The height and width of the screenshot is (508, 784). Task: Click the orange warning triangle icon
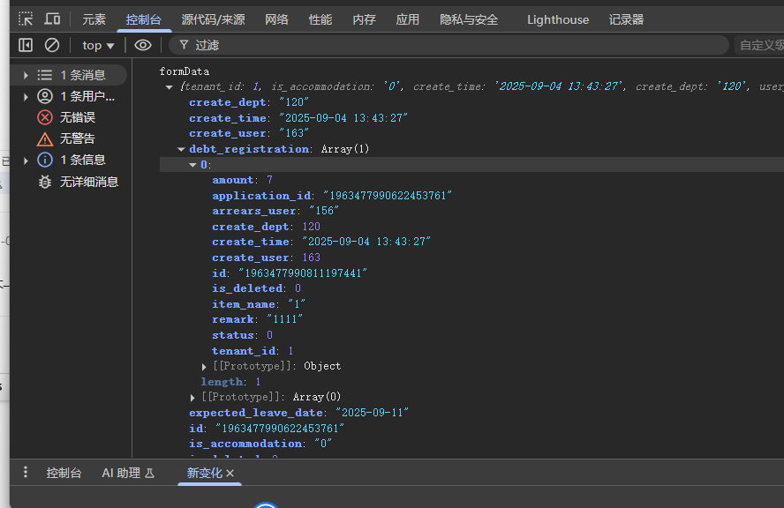[x=45, y=138]
